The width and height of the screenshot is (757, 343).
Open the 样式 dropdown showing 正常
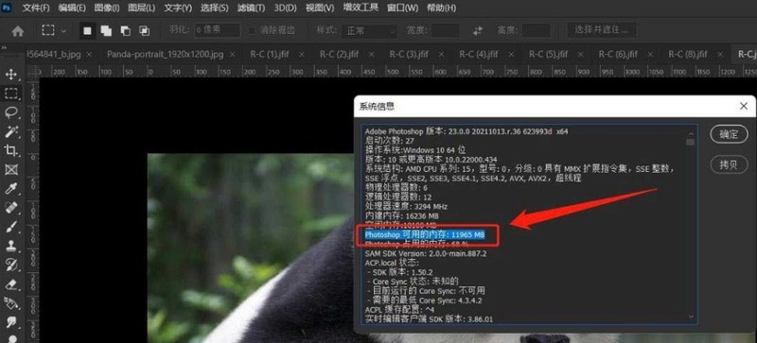[x=370, y=31]
